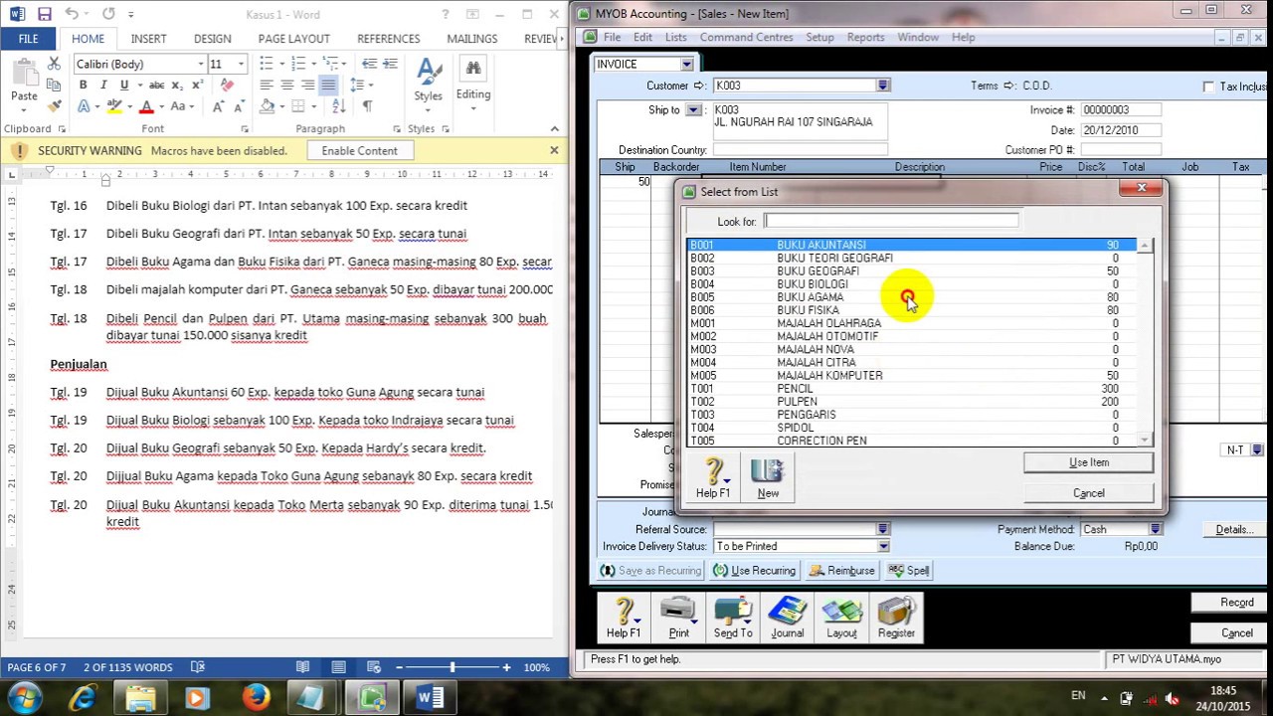This screenshot has height=716, width=1273.
Task: Click Cancel in Select from List dialog
Action: pos(1088,493)
